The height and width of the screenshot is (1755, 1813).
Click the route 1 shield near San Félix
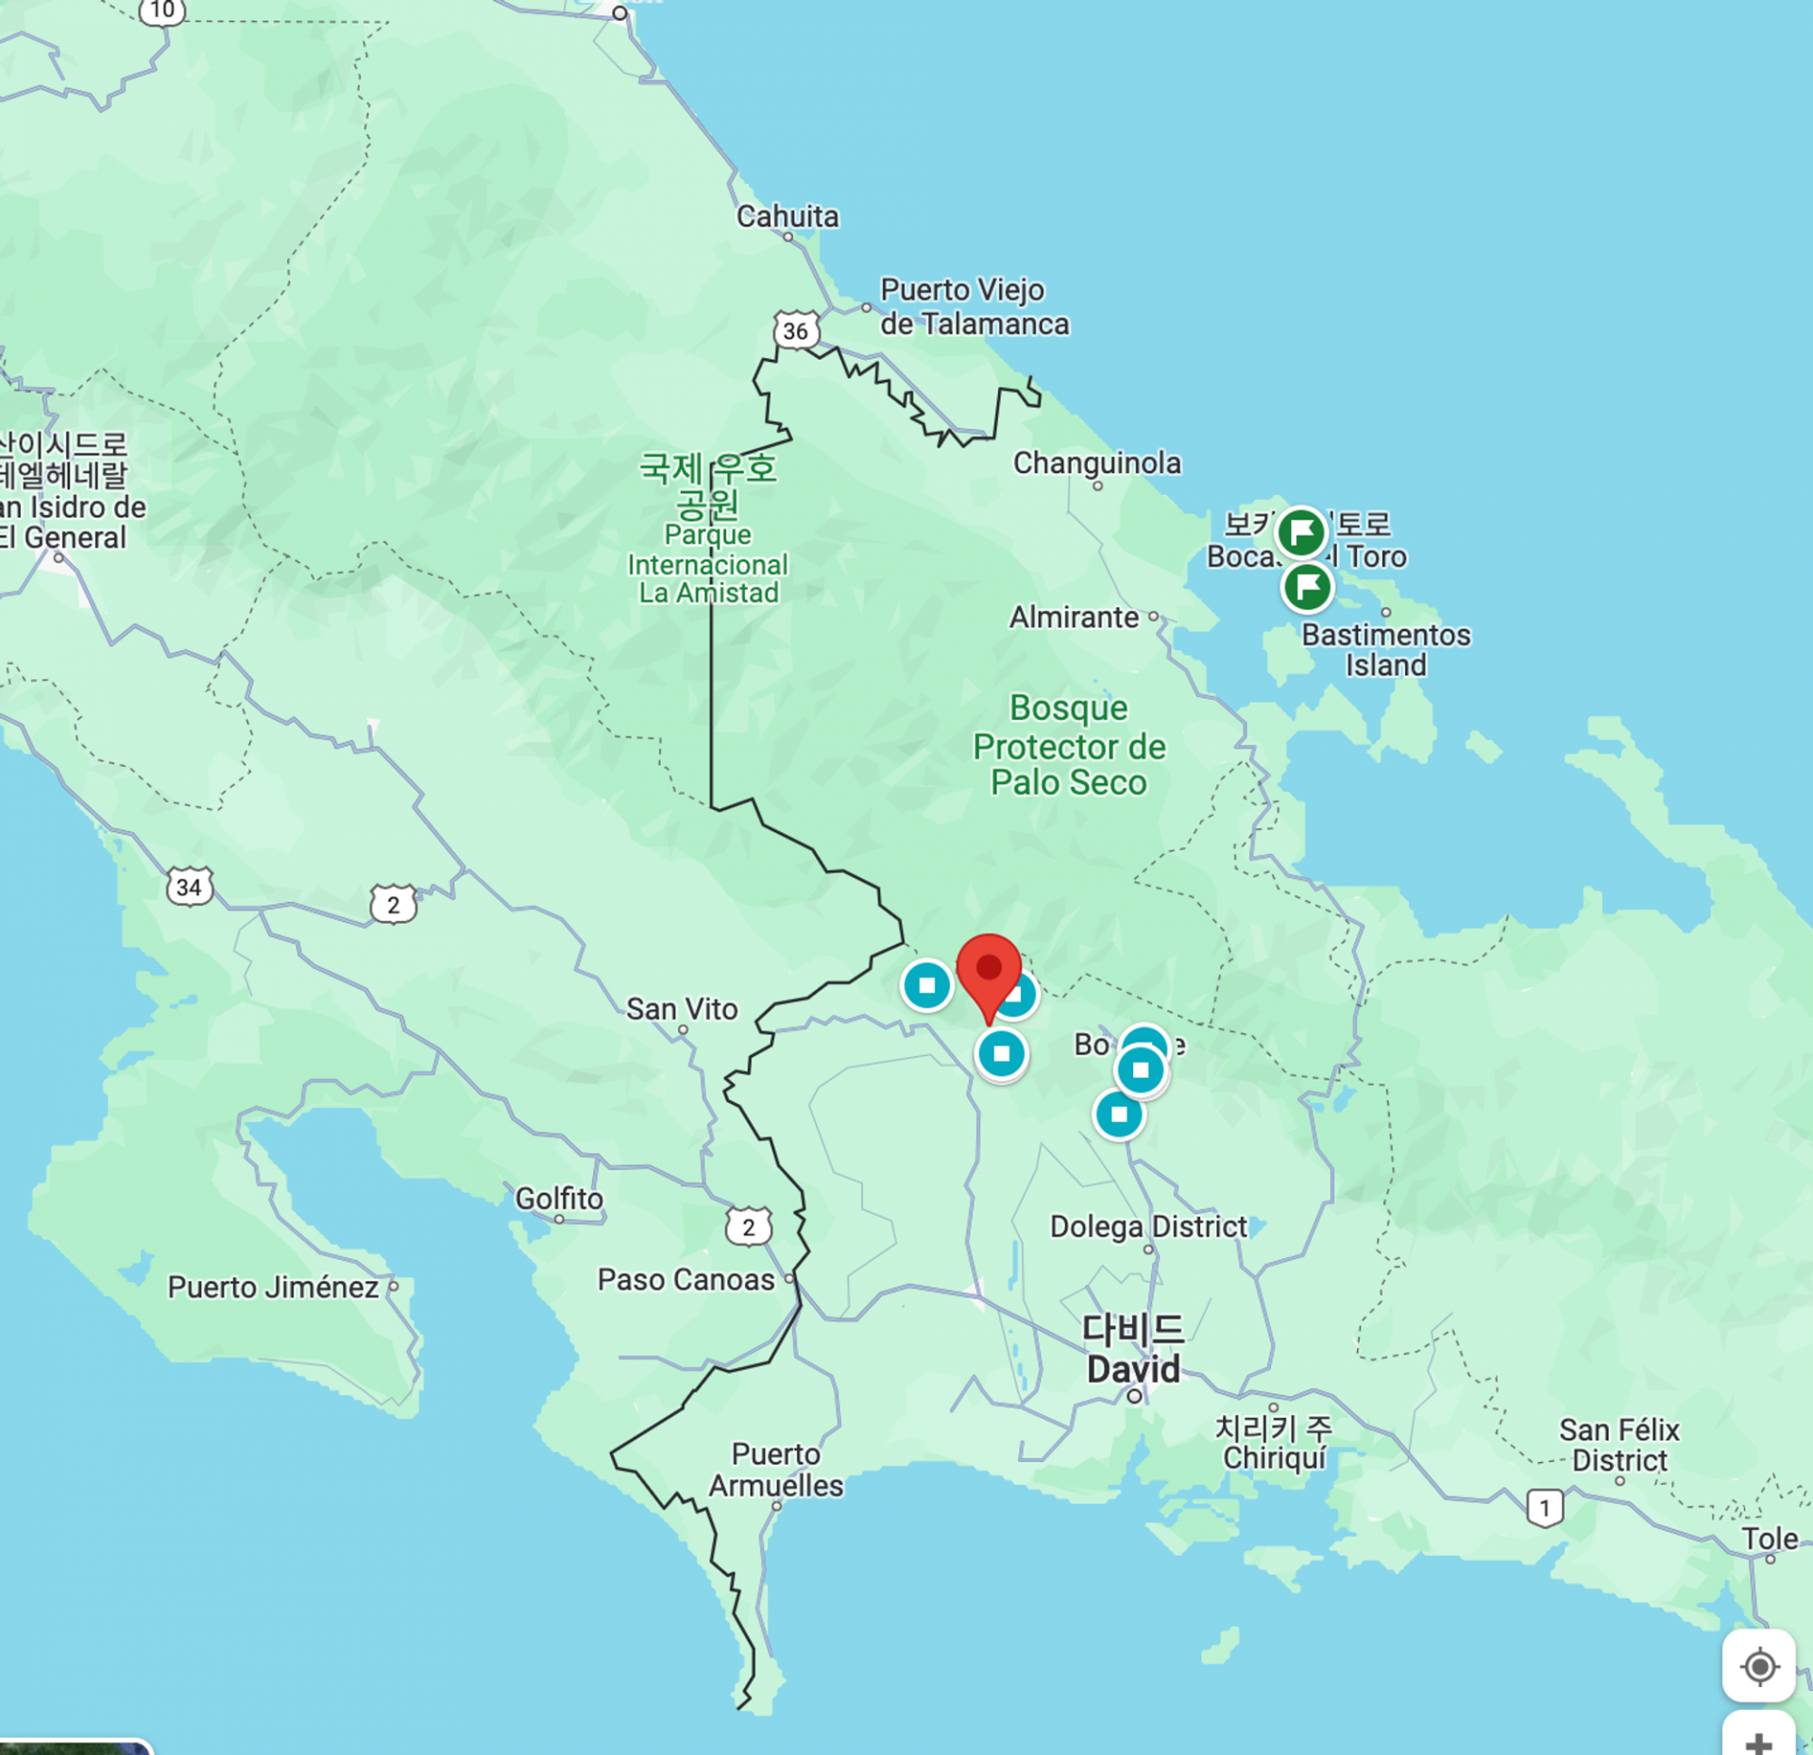pos(1544,1508)
